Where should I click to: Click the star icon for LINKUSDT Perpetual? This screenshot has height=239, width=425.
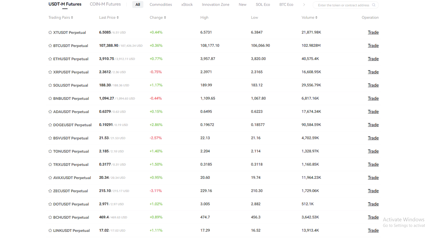pyautogui.click(x=50, y=231)
